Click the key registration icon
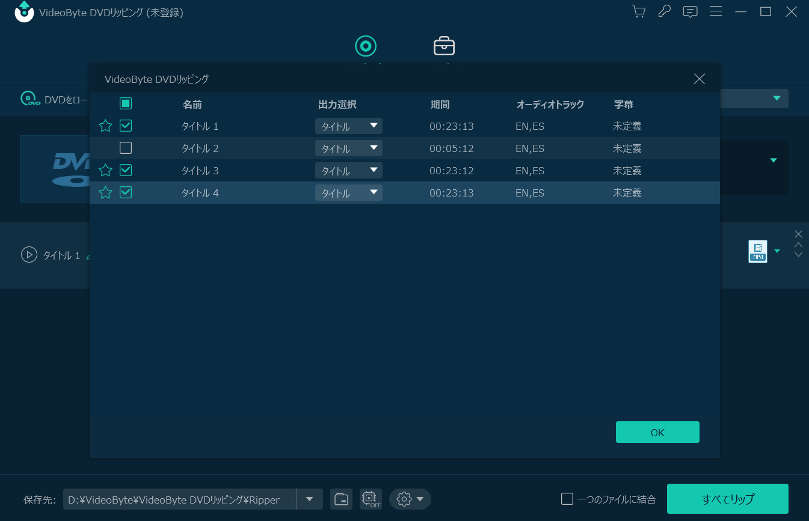Image resolution: width=809 pixels, height=521 pixels. click(664, 11)
